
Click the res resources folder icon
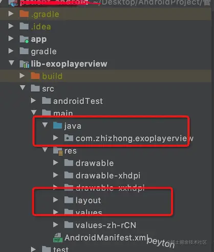58,151
